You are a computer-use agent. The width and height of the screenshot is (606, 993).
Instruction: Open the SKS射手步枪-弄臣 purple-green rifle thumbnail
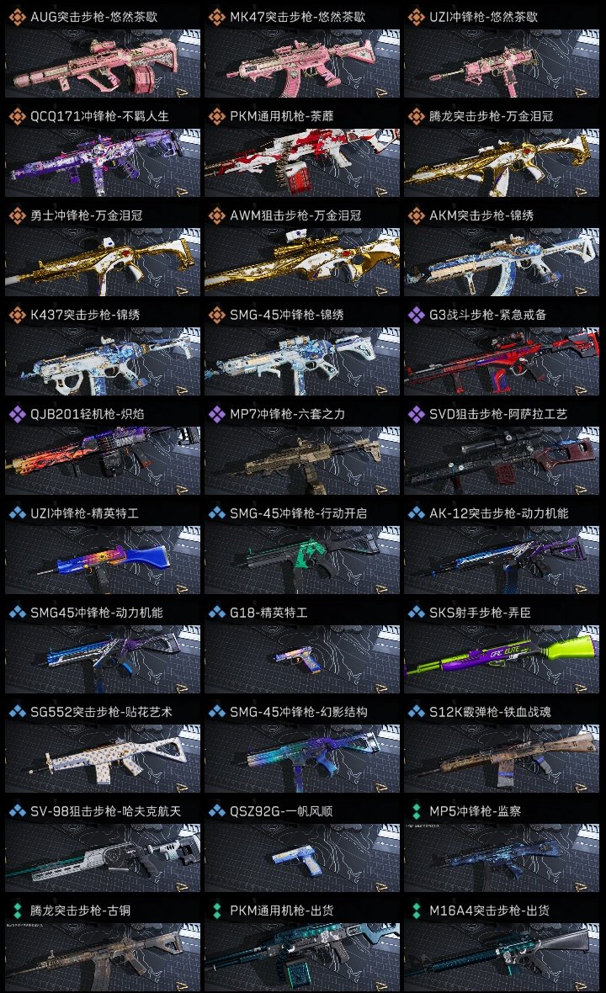502,659
